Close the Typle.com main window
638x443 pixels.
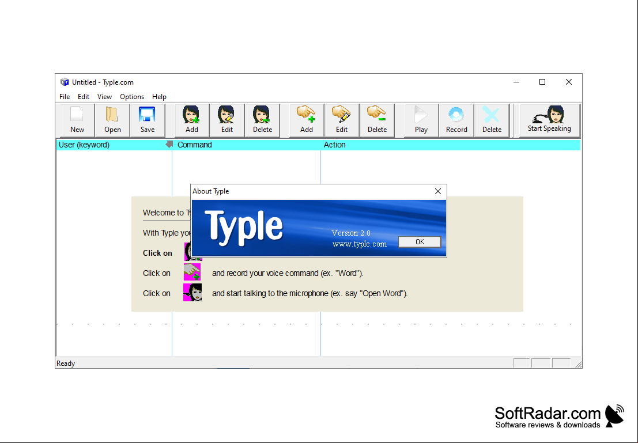point(569,82)
